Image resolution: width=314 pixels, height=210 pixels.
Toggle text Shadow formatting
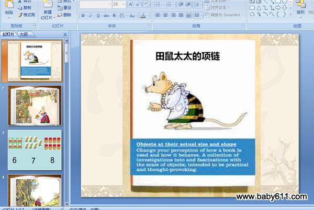[114, 15]
